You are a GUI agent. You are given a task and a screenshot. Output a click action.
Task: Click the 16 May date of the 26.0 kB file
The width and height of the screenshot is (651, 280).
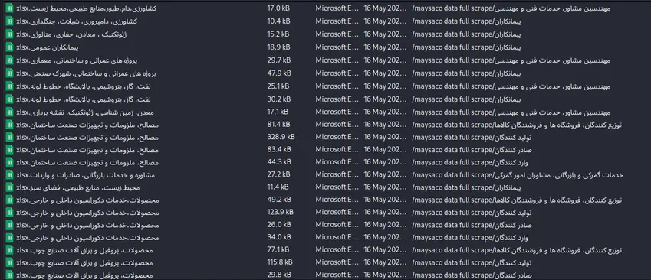point(385,226)
